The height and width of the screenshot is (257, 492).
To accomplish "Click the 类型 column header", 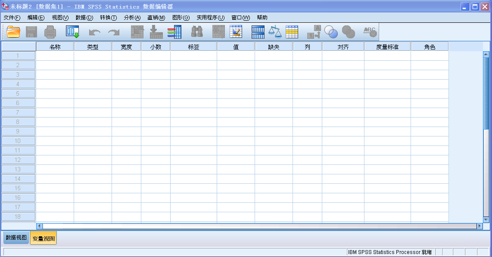I will pos(93,46).
